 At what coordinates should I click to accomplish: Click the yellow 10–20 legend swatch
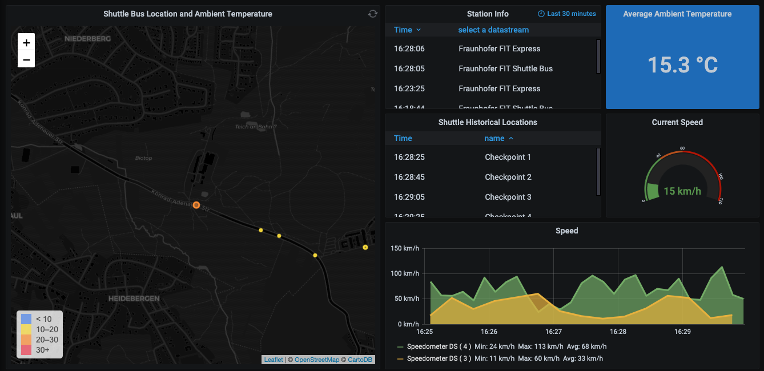[26, 329]
